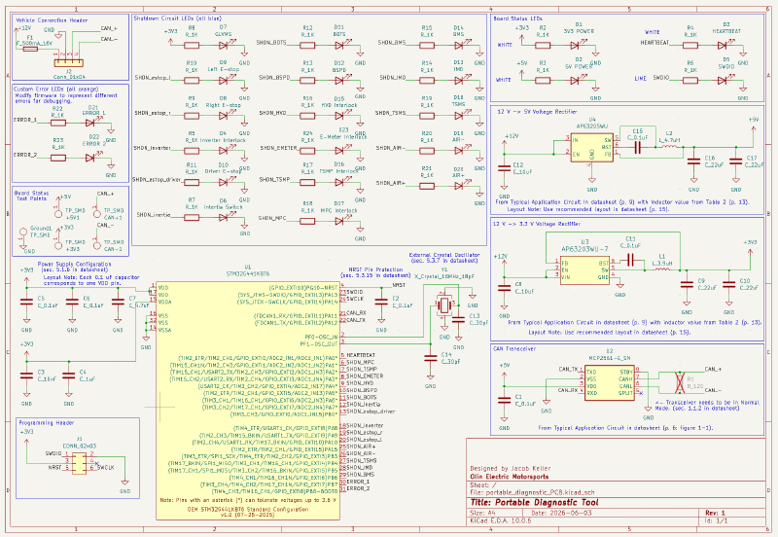778x537 pixels.
Task: Click the "Power Supply Configuration" note text
Action: pos(75,264)
